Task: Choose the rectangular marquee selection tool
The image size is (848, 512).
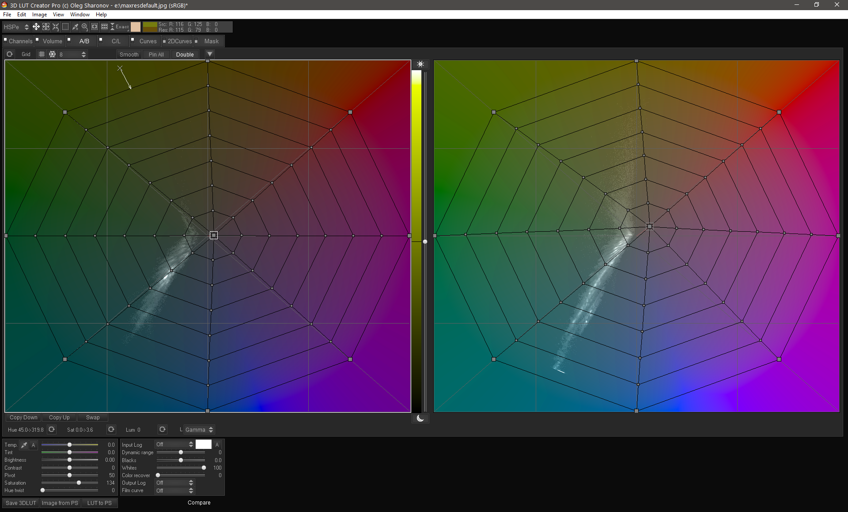Action: (x=65, y=27)
